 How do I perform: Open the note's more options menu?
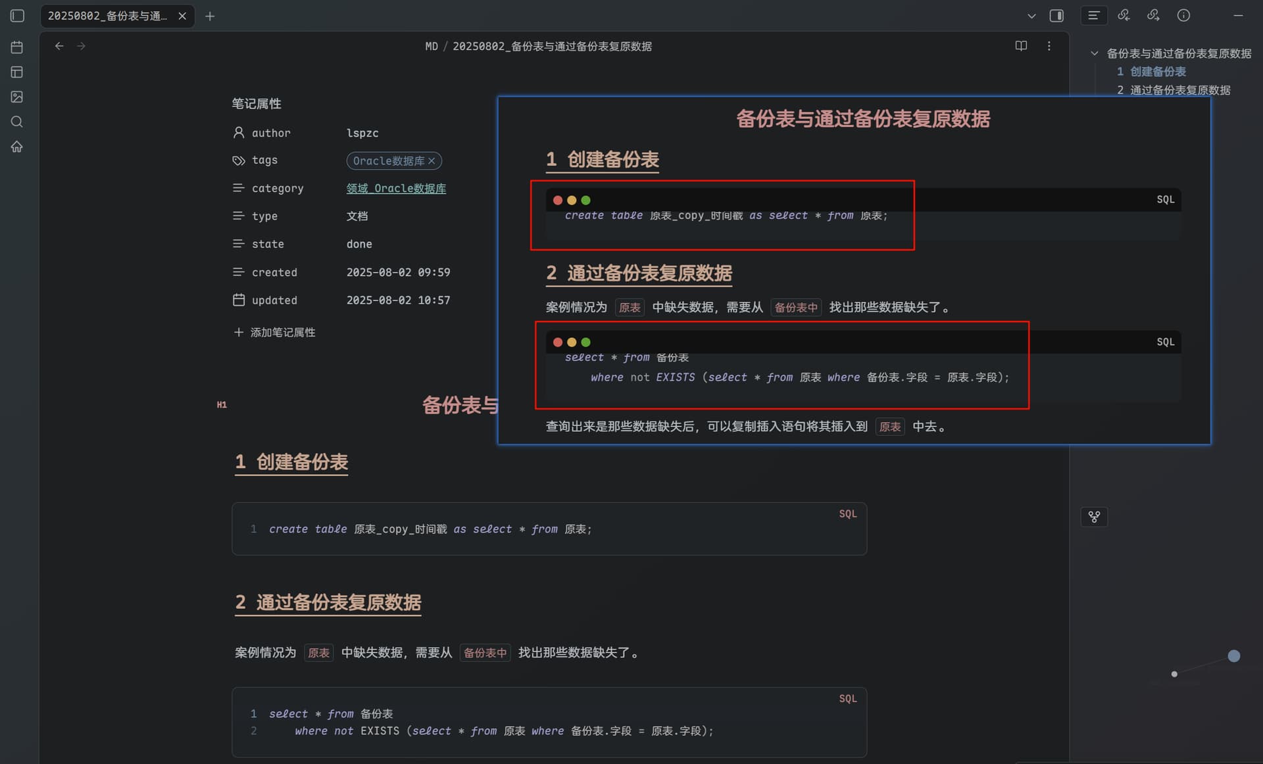(x=1049, y=46)
